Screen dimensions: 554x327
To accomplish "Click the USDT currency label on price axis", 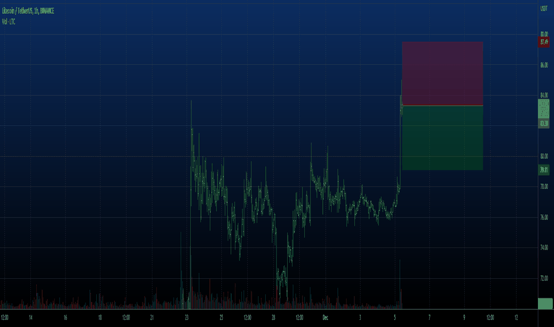I will (x=544, y=9).
